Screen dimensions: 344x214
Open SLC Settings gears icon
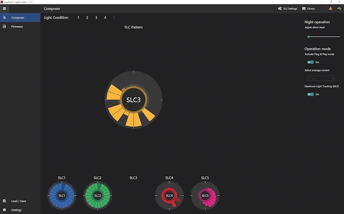click(x=280, y=9)
